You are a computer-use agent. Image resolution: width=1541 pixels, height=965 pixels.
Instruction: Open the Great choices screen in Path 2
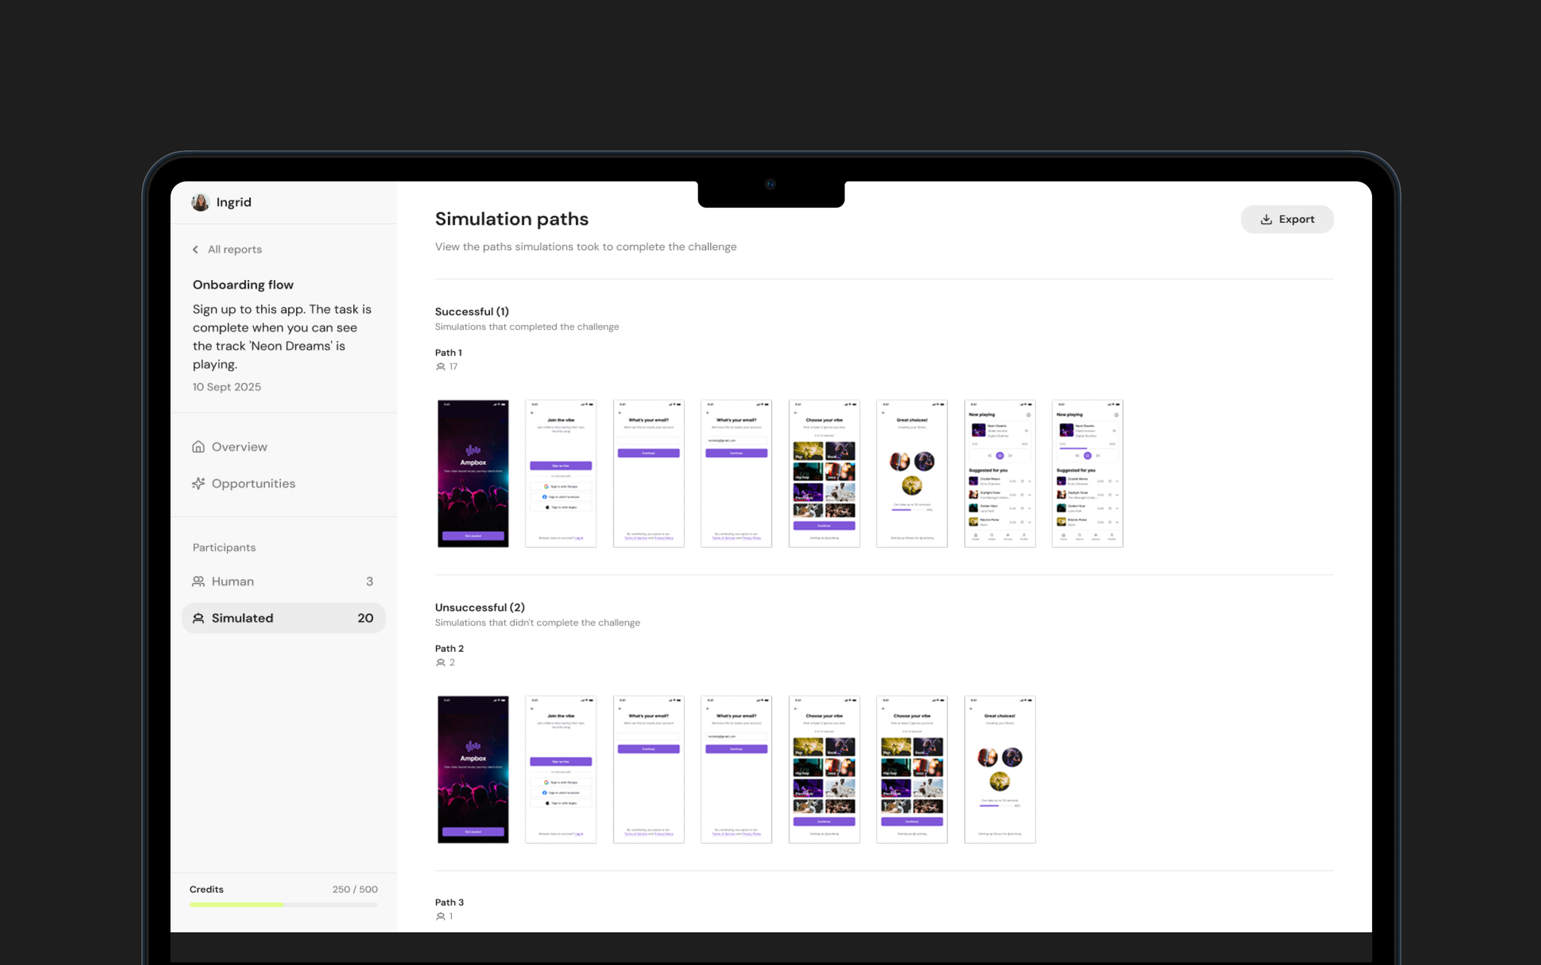pyautogui.click(x=999, y=769)
